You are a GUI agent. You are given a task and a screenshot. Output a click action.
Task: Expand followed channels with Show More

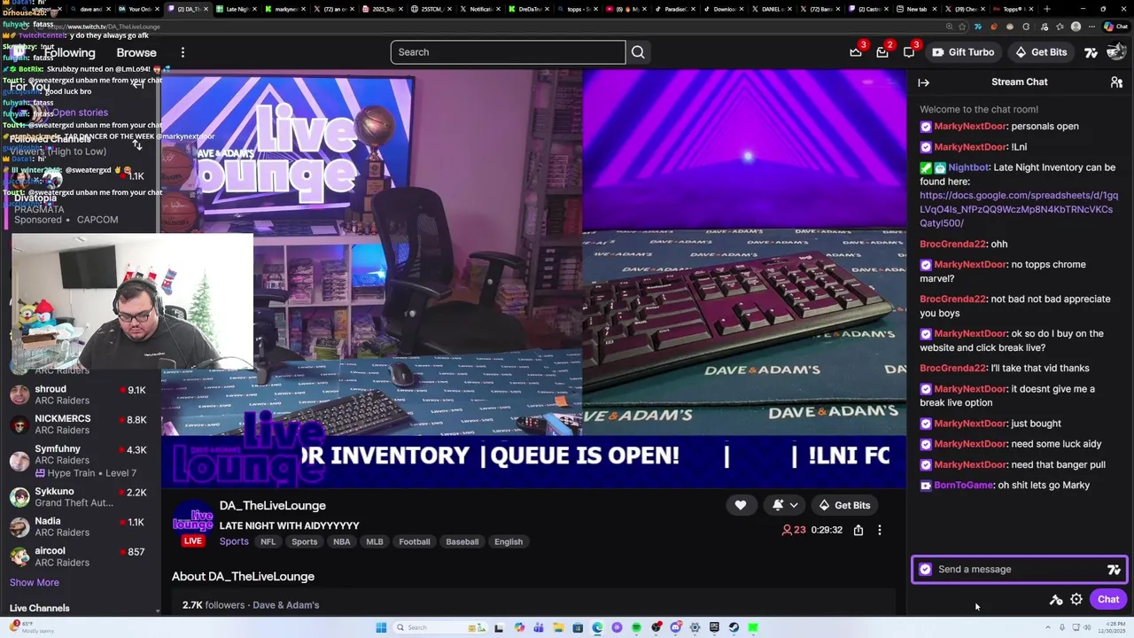tap(35, 583)
